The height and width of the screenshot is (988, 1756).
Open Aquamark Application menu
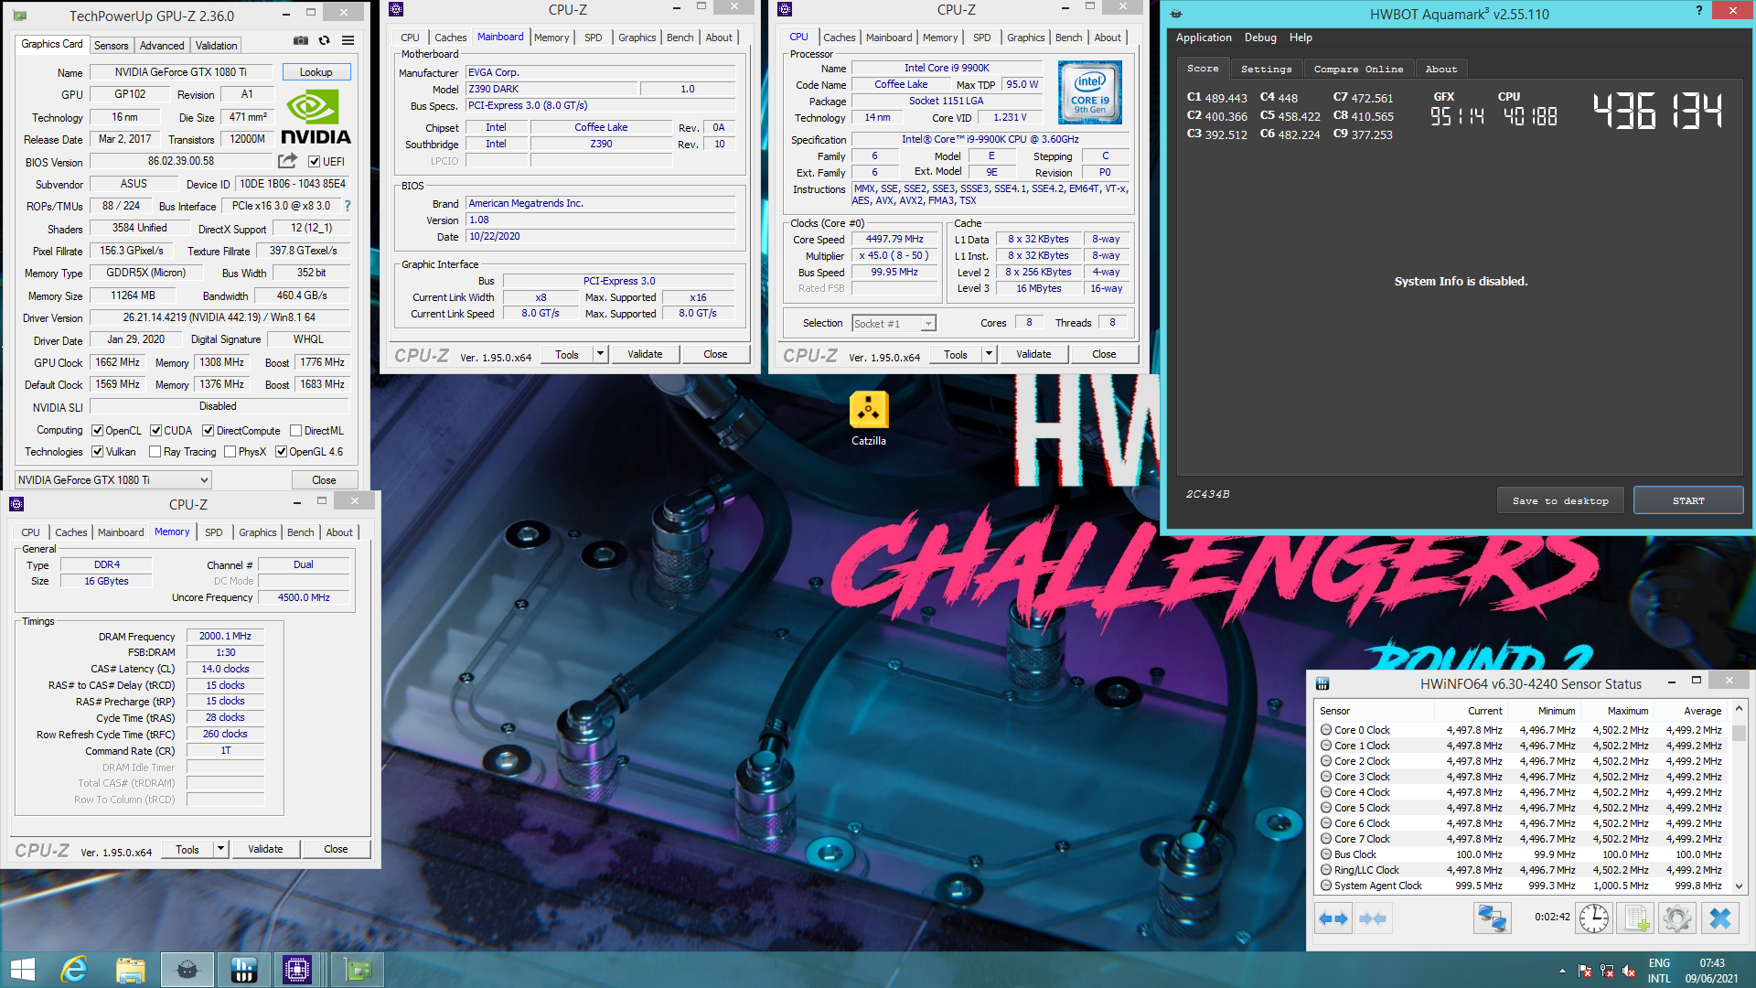click(1204, 38)
